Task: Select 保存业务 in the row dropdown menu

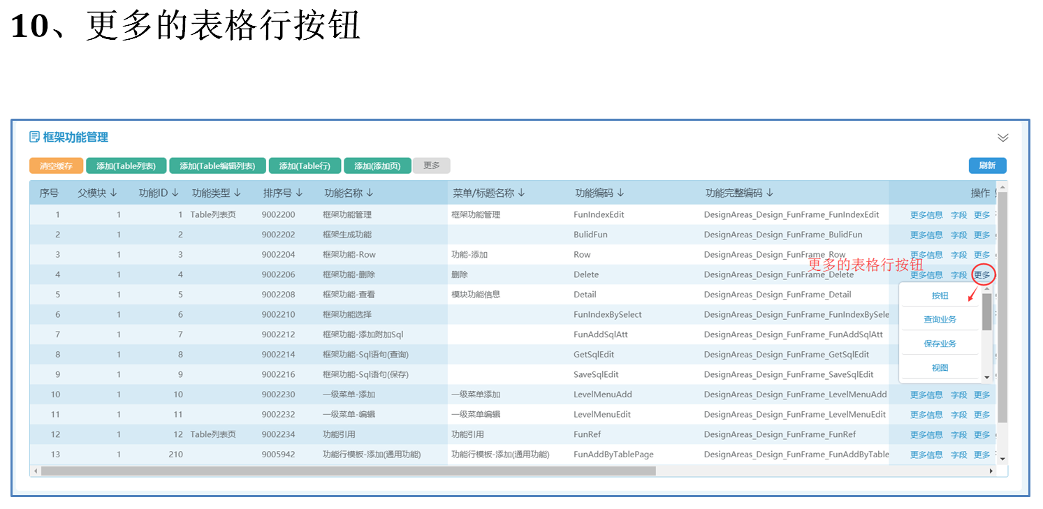Action: 940,344
